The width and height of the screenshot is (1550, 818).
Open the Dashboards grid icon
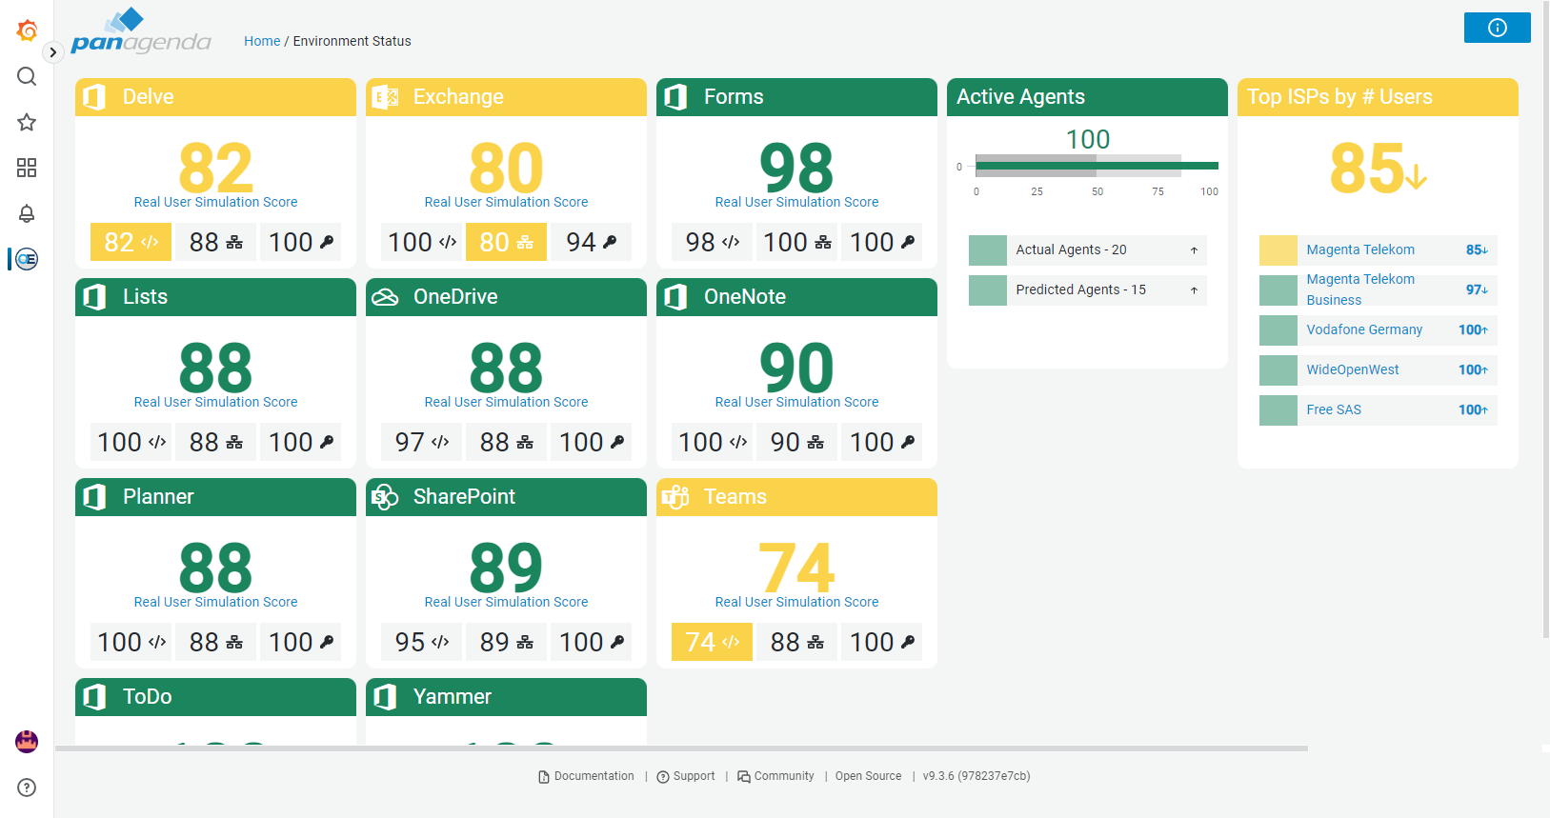pyautogui.click(x=27, y=168)
